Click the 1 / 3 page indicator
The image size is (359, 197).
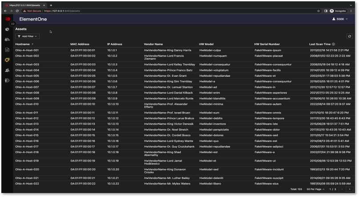[x=332, y=189]
